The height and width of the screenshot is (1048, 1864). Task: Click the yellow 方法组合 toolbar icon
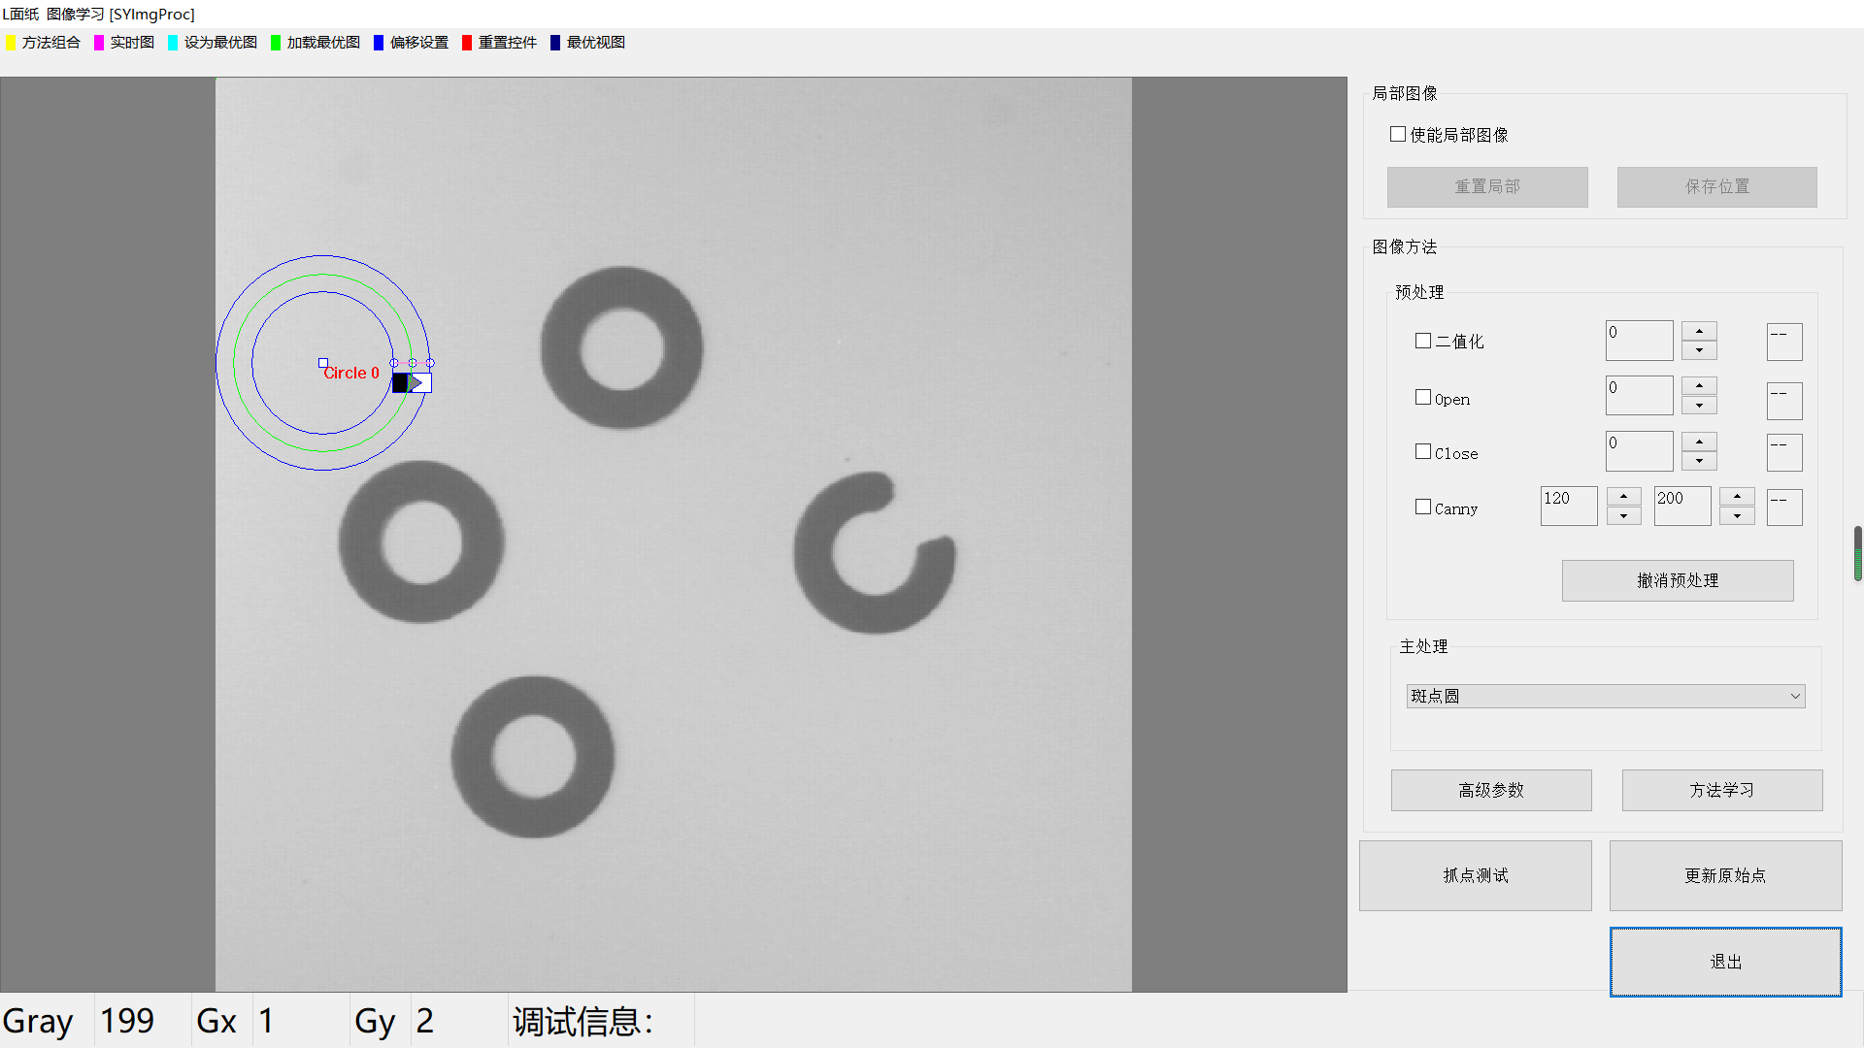pos(11,43)
